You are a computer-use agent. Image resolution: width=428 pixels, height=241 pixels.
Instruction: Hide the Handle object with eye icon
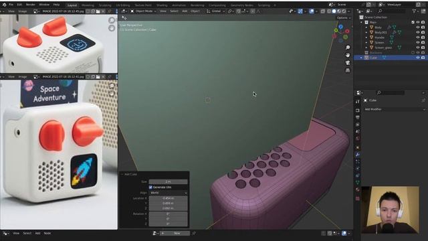[x=417, y=37]
